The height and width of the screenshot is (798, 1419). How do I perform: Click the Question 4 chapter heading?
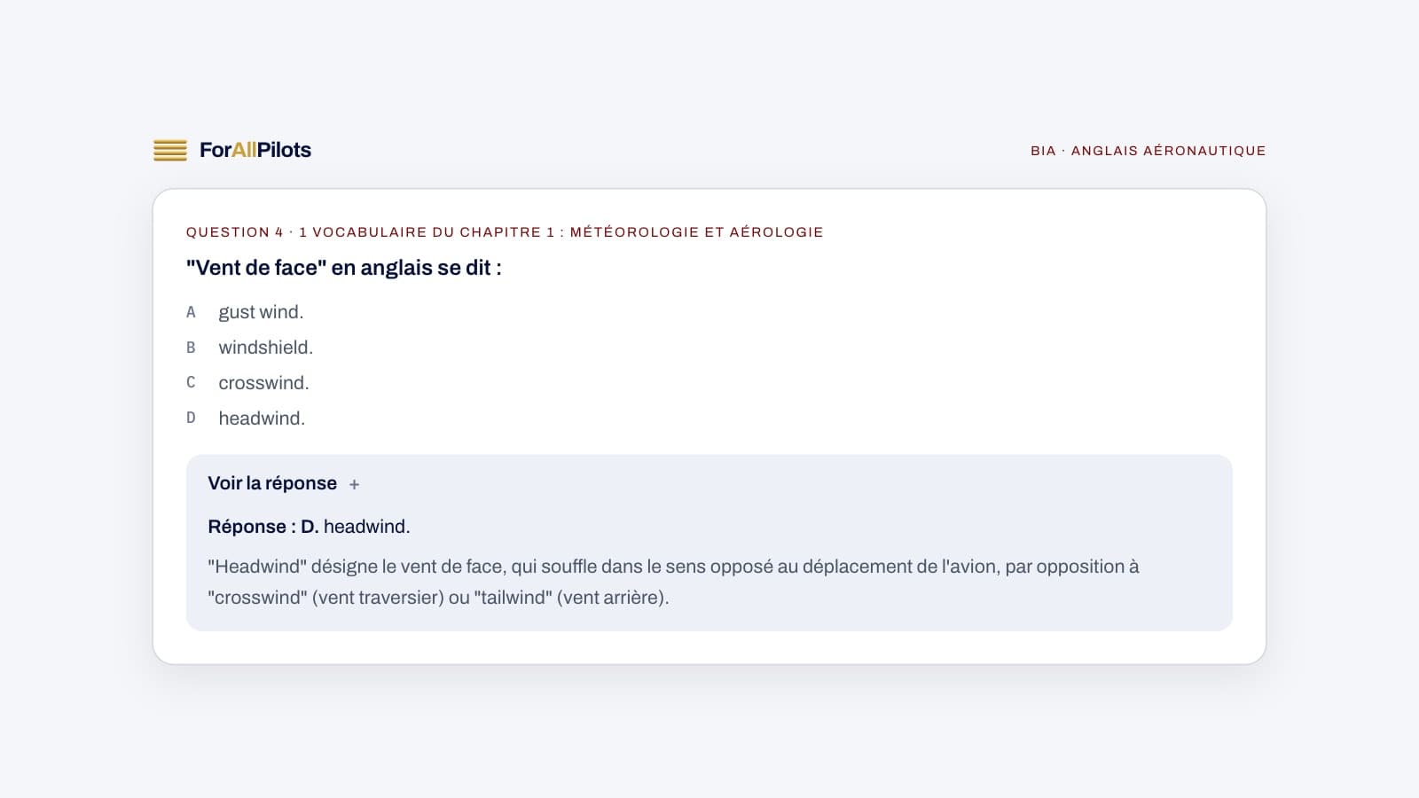point(505,232)
